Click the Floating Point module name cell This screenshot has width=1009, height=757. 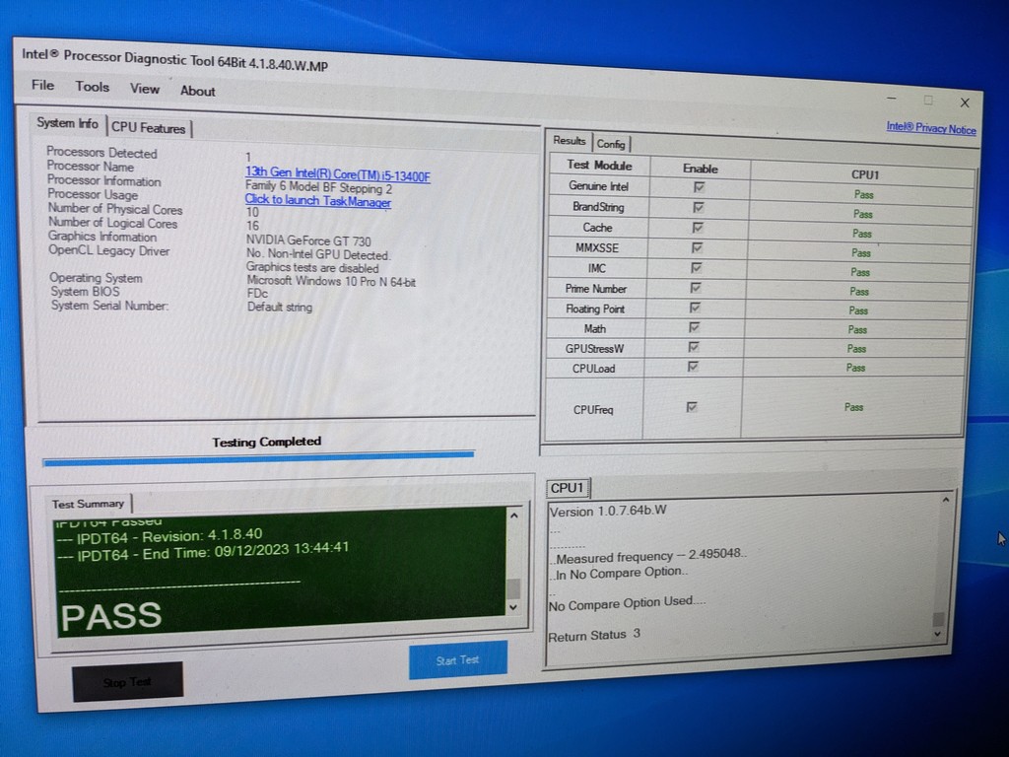(594, 309)
